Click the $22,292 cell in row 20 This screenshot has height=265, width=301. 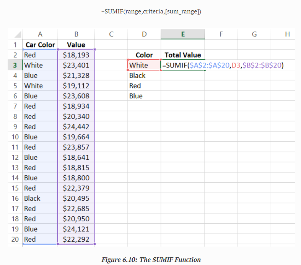(x=76, y=239)
